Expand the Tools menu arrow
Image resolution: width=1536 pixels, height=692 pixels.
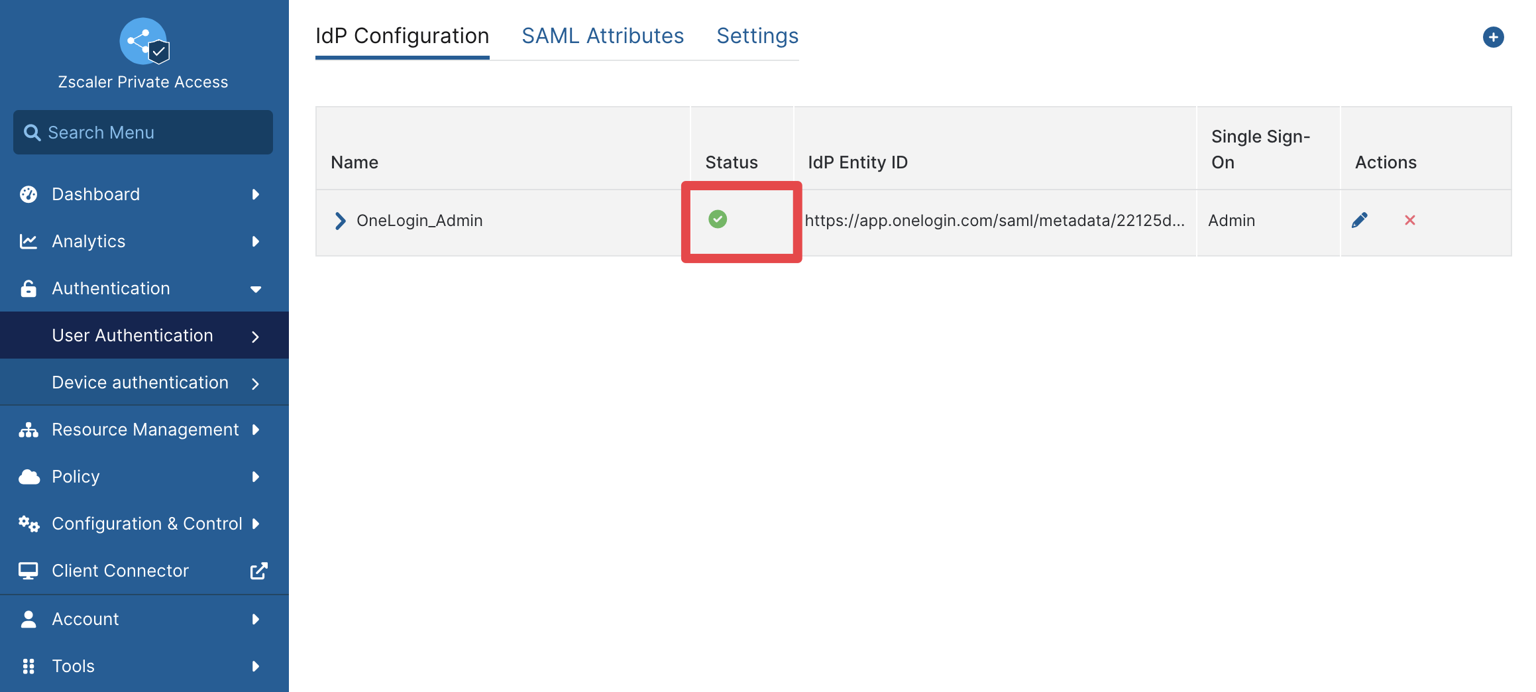(x=256, y=666)
